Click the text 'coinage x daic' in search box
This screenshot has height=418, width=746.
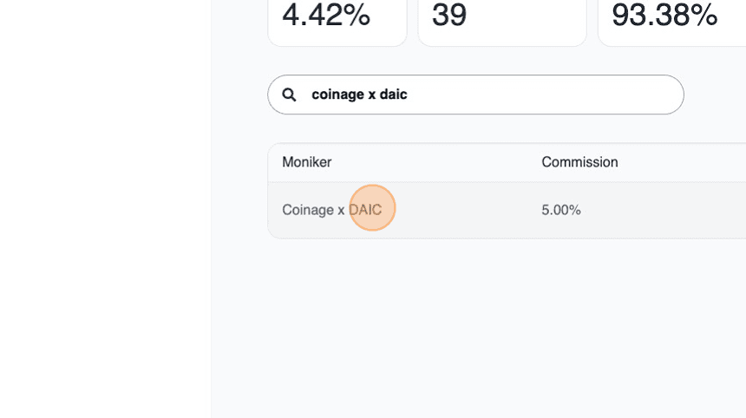[x=359, y=95]
